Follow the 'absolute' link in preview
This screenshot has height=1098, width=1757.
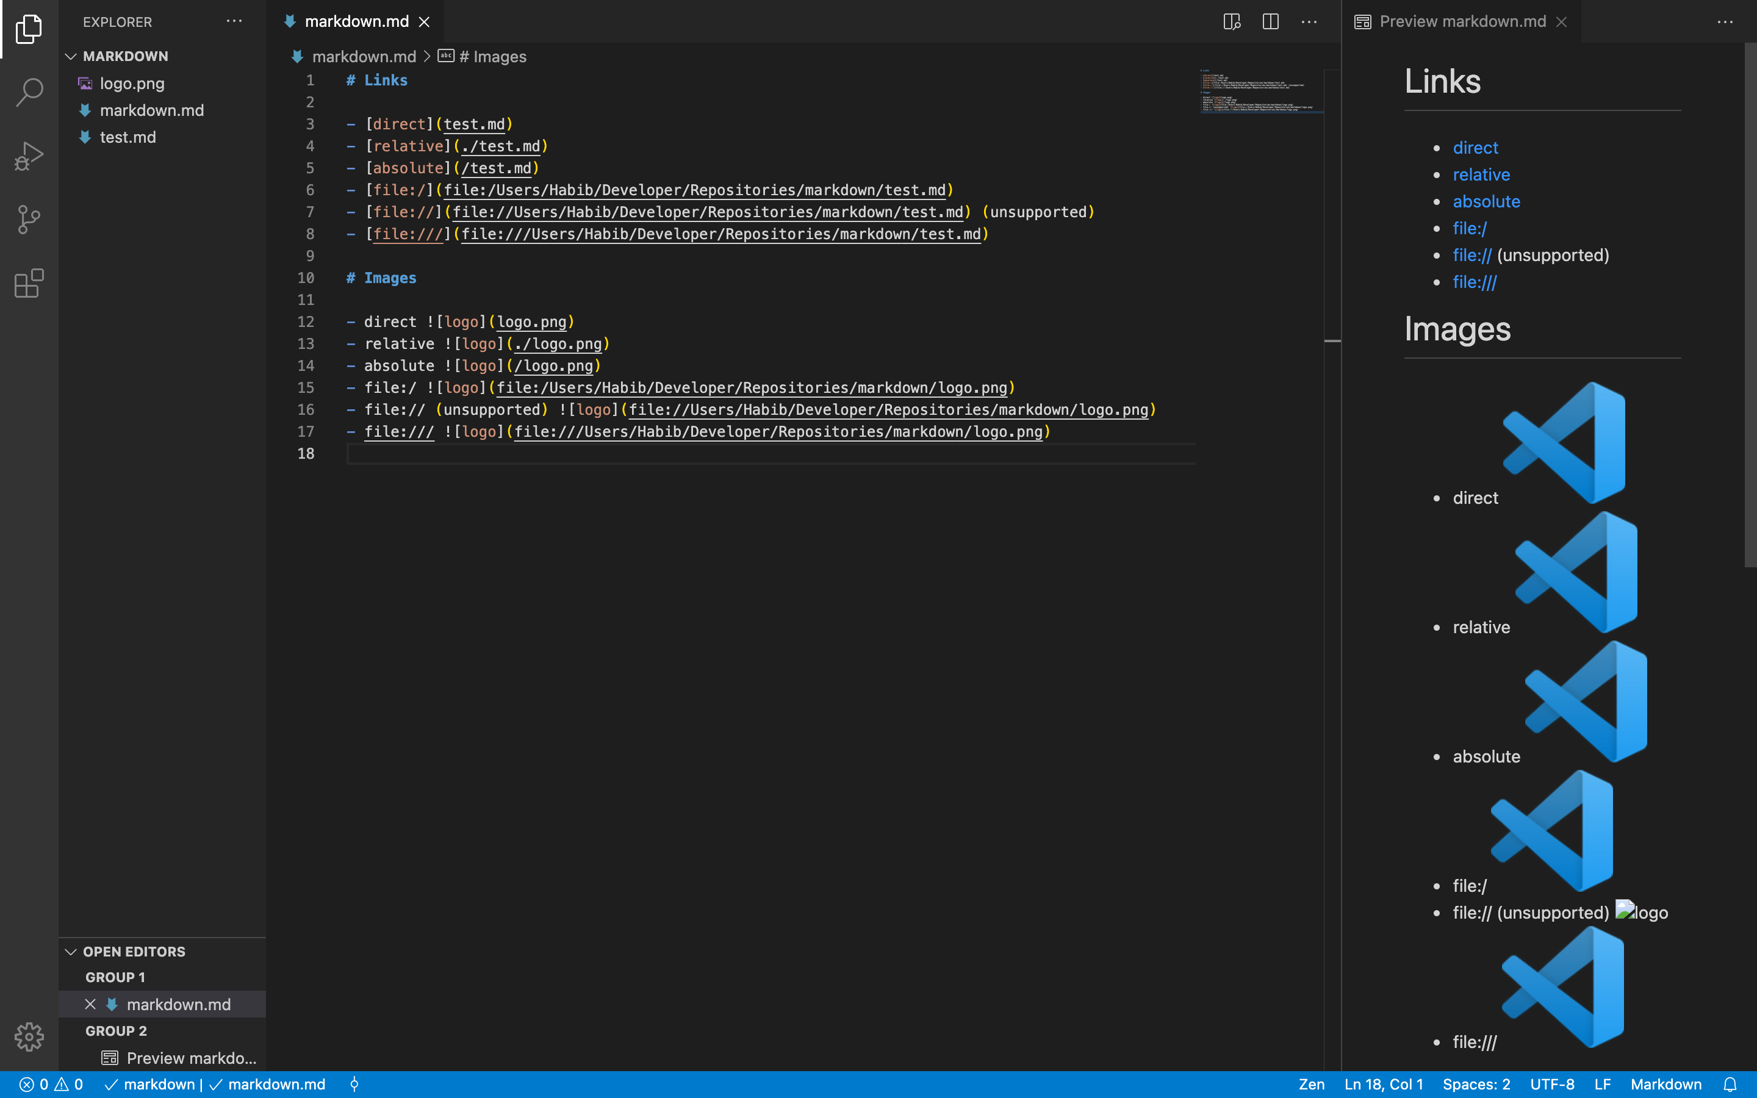(1486, 201)
